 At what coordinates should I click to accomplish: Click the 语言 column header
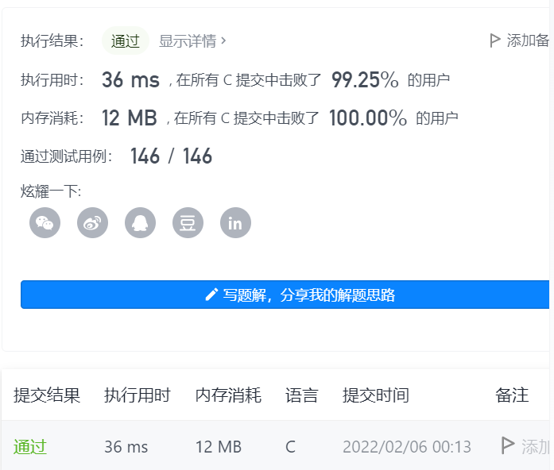pos(302,395)
